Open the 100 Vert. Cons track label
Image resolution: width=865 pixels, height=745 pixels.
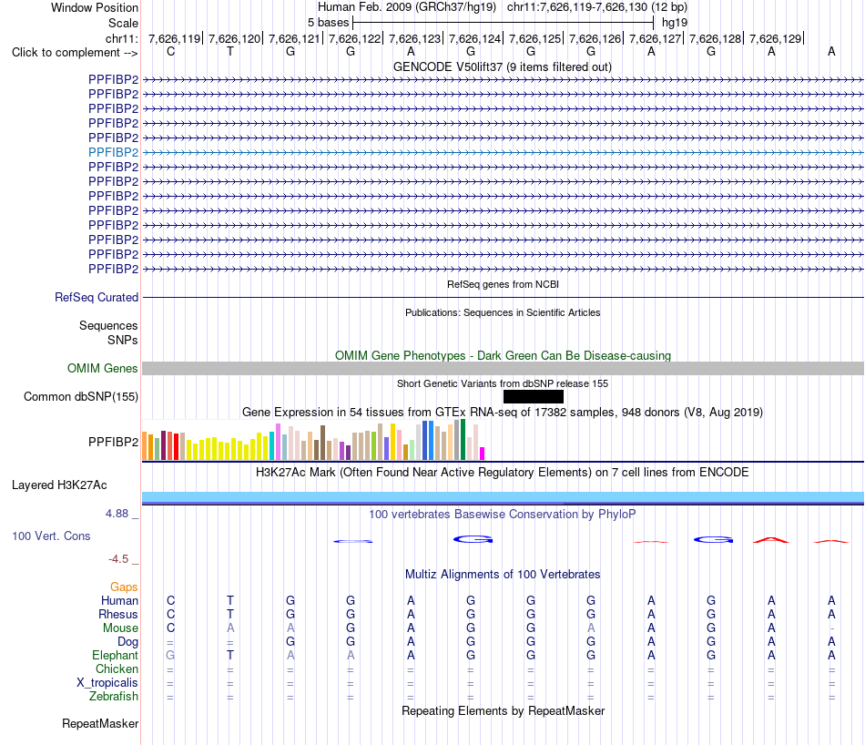51,536
